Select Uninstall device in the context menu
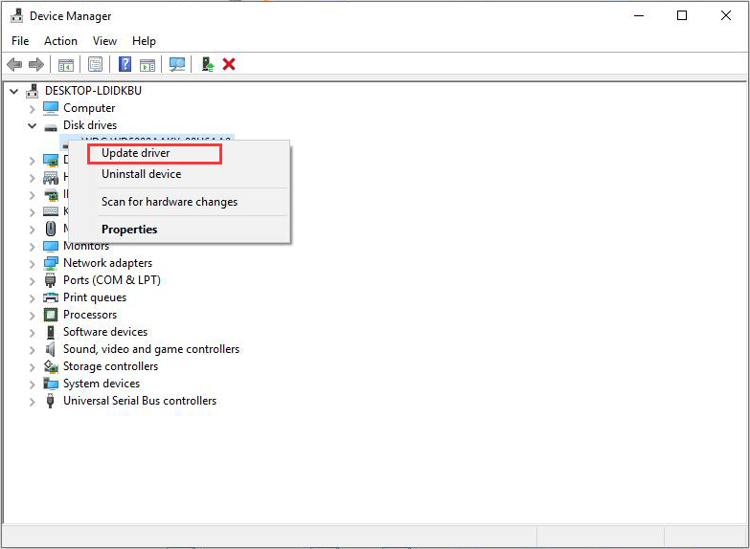The height and width of the screenshot is (549, 750). (141, 174)
